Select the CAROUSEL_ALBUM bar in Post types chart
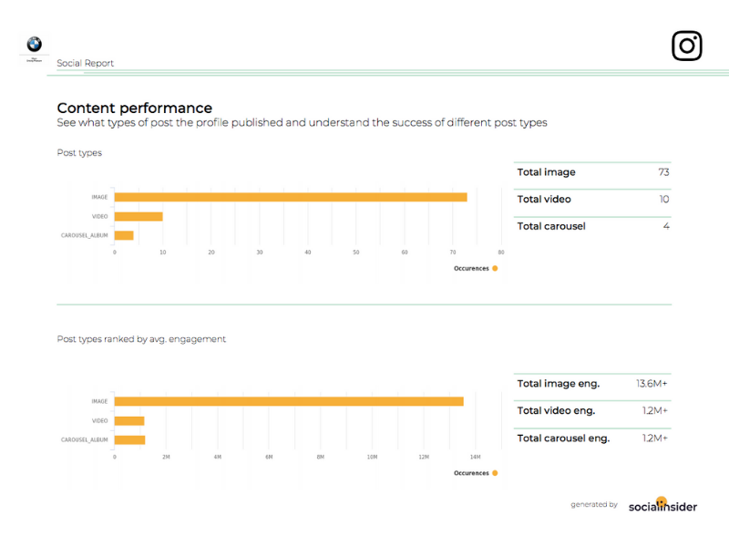 [124, 235]
